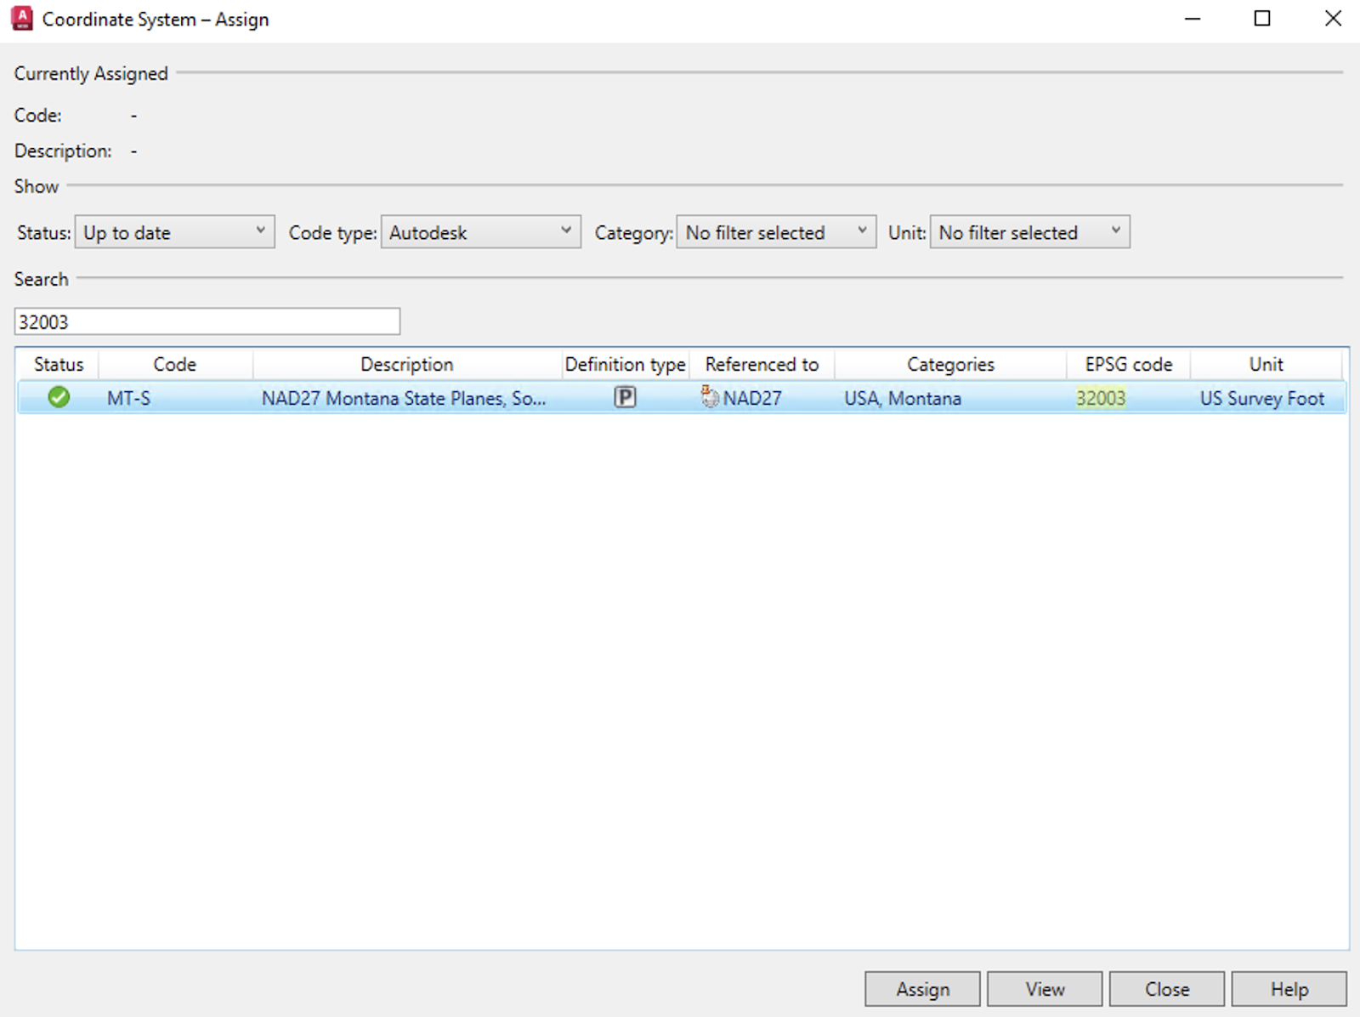The image size is (1360, 1017).
Task: Open the Status filter dropdown
Action: pos(174,232)
